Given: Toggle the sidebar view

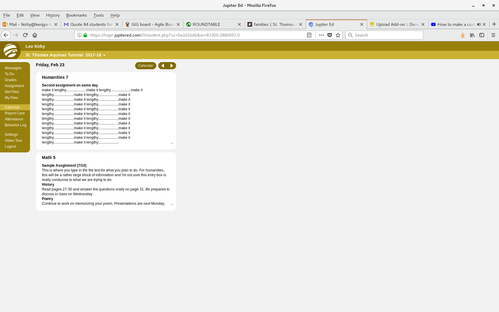Looking at the screenshot, I should click(x=482, y=35).
